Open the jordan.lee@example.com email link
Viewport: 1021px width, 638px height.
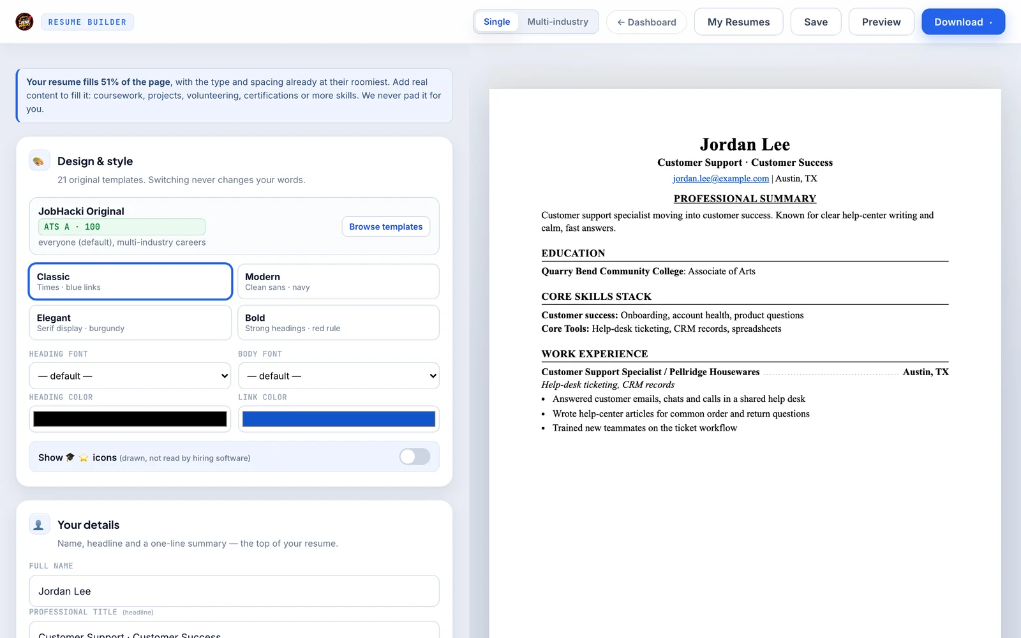tap(720, 179)
